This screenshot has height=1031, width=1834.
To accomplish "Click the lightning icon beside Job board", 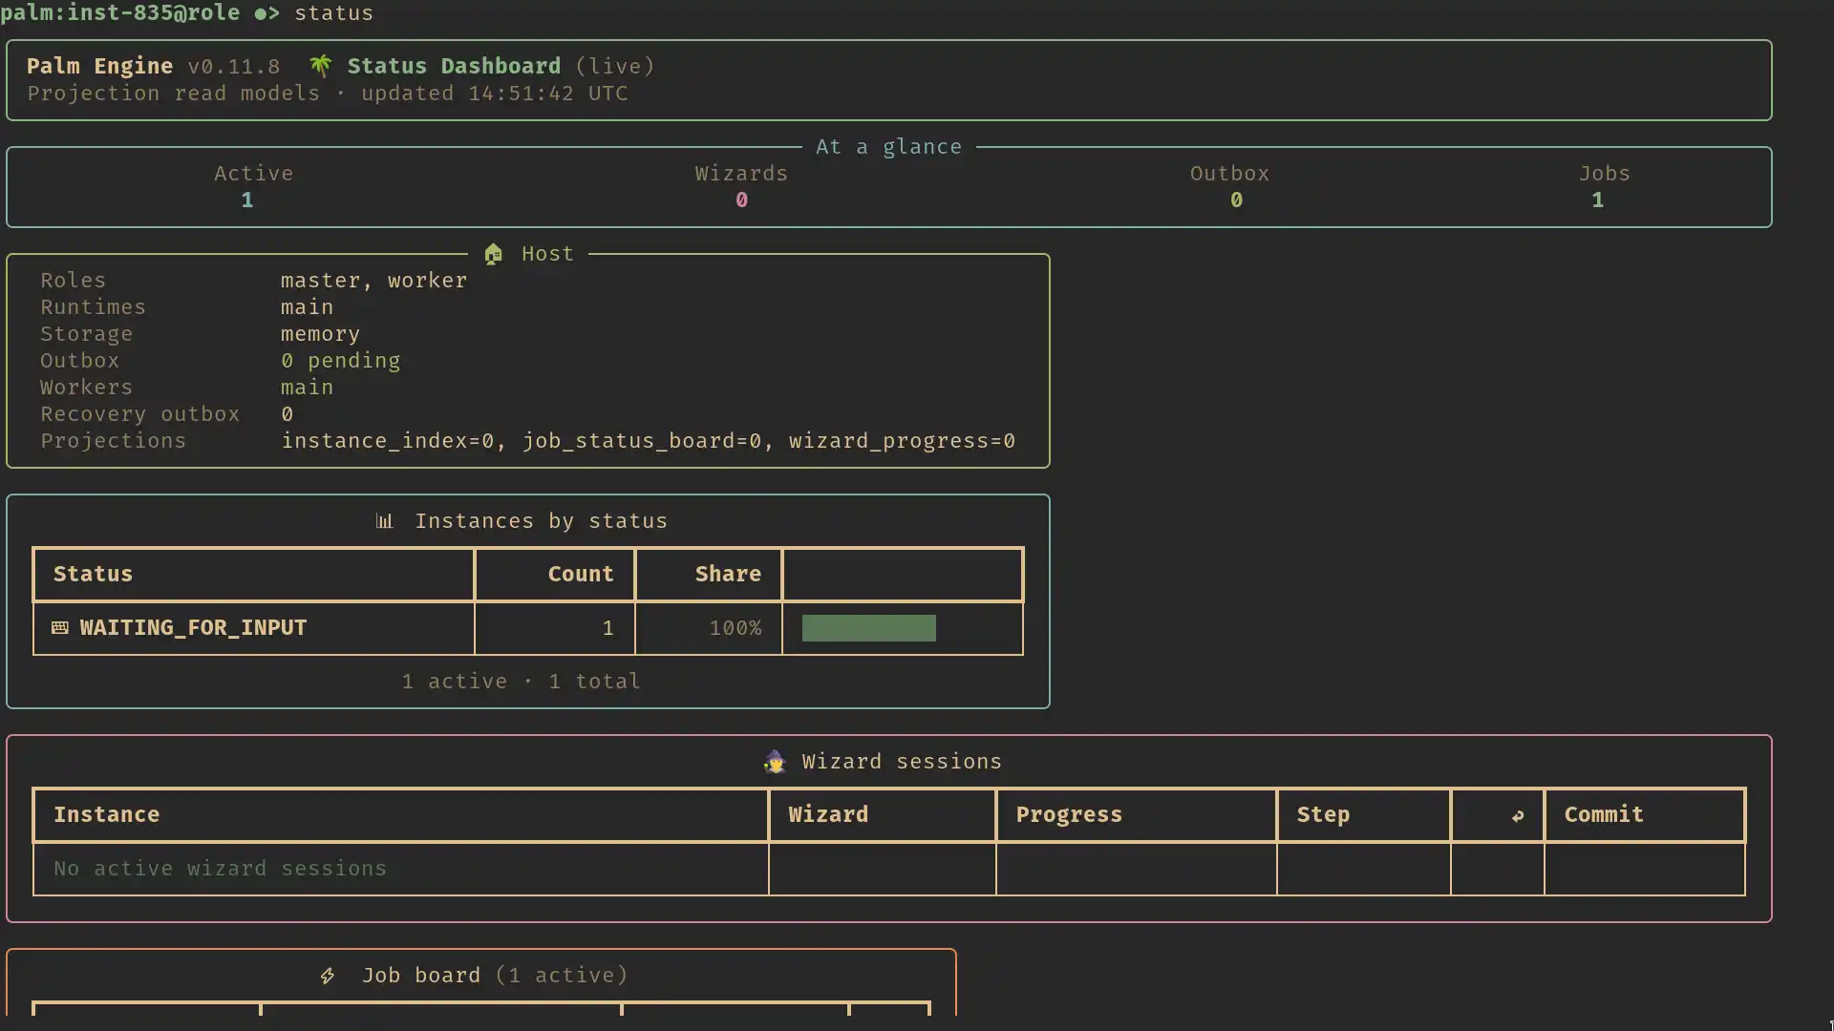I will pos(328,976).
